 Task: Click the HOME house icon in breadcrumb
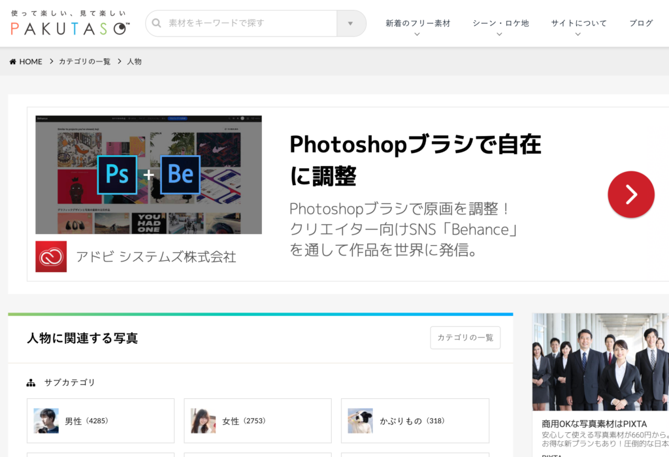click(13, 61)
